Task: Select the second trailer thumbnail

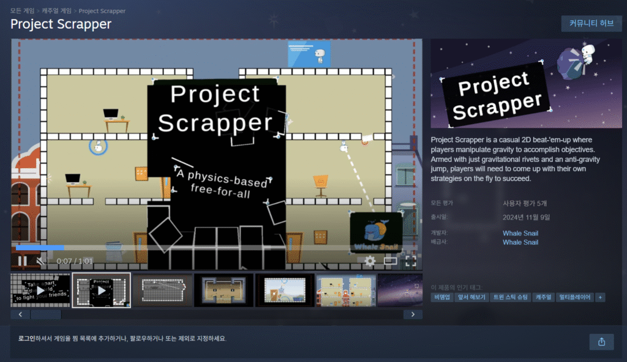Action: click(100, 290)
